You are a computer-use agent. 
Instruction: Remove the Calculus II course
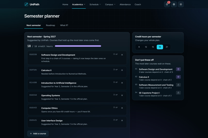[122, 70]
